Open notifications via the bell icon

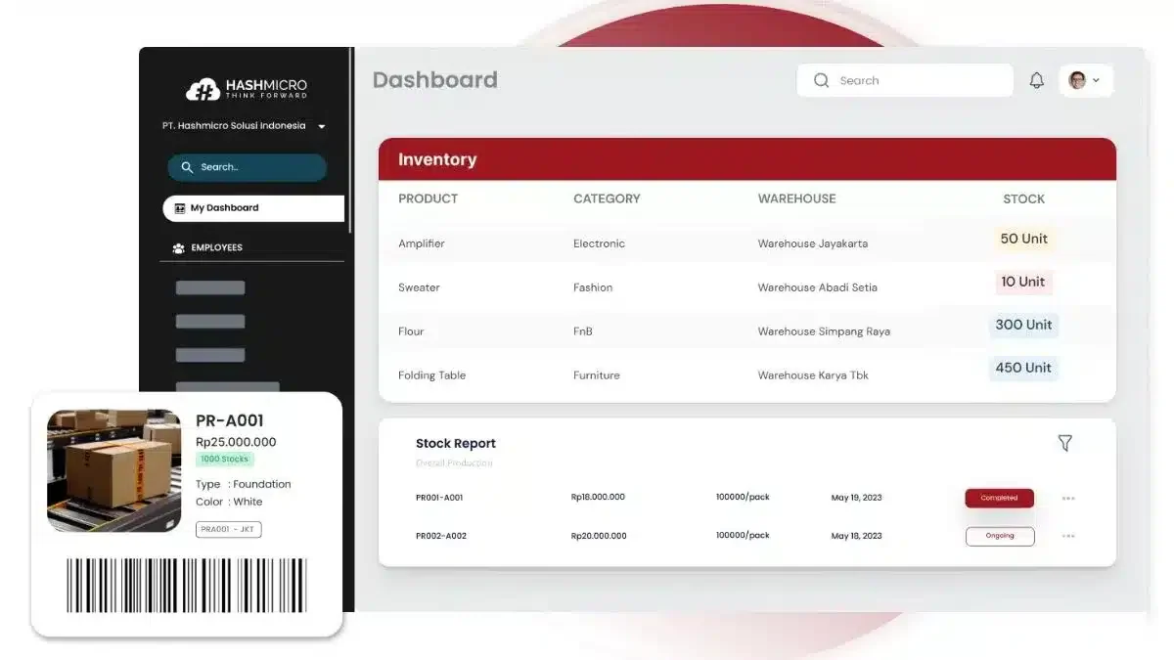[x=1037, y=80]
